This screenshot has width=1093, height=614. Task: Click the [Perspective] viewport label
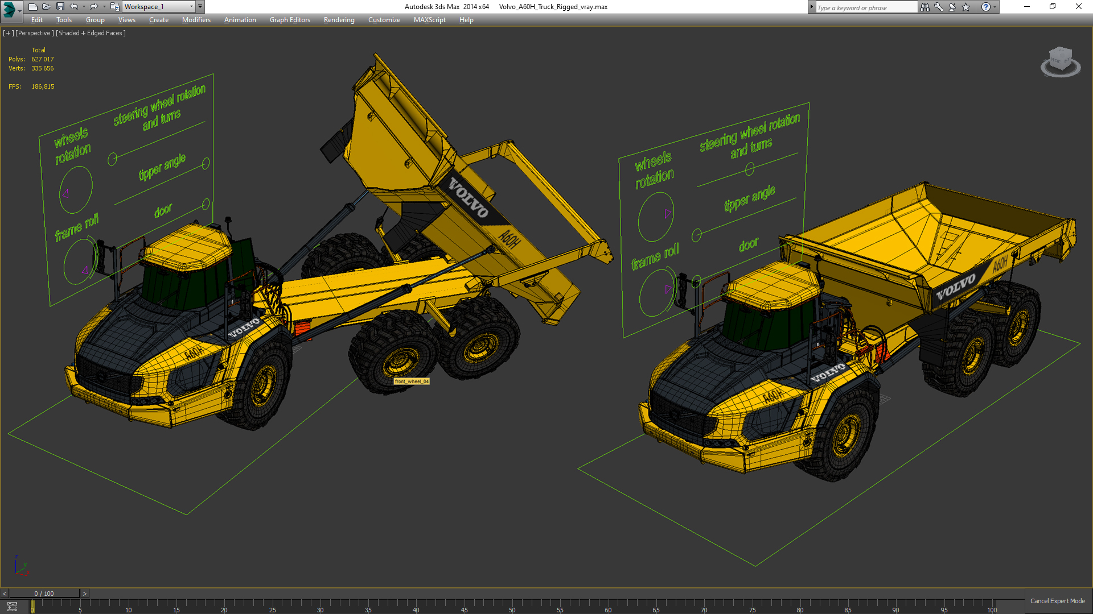pos(34,33)
